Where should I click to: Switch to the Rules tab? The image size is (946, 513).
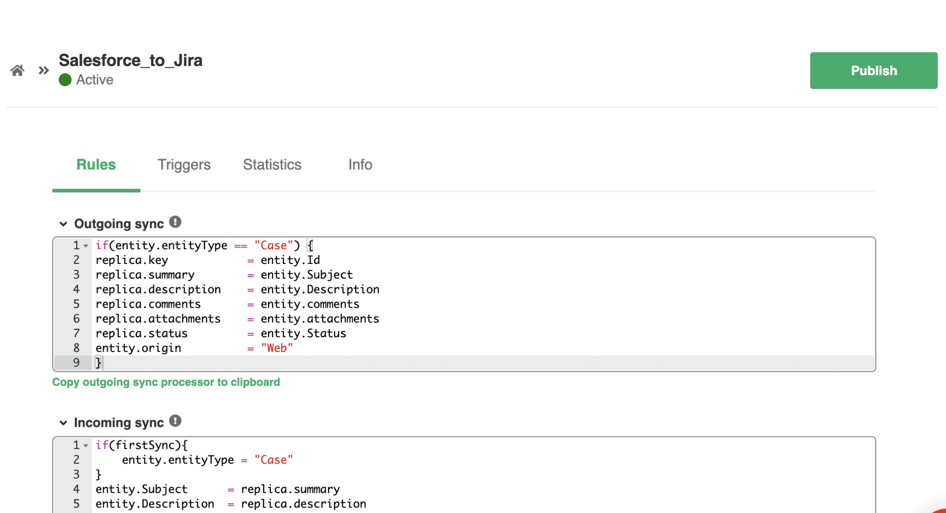point(96,165)
